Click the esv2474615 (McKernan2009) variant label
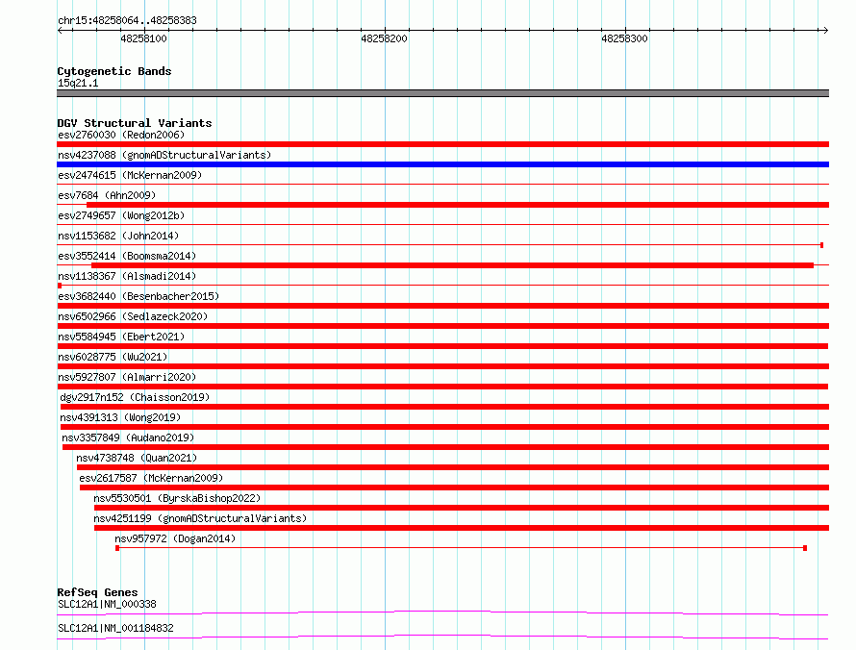Image resolution: width=856 pixels, height=650 pixels. pos(130,175)
